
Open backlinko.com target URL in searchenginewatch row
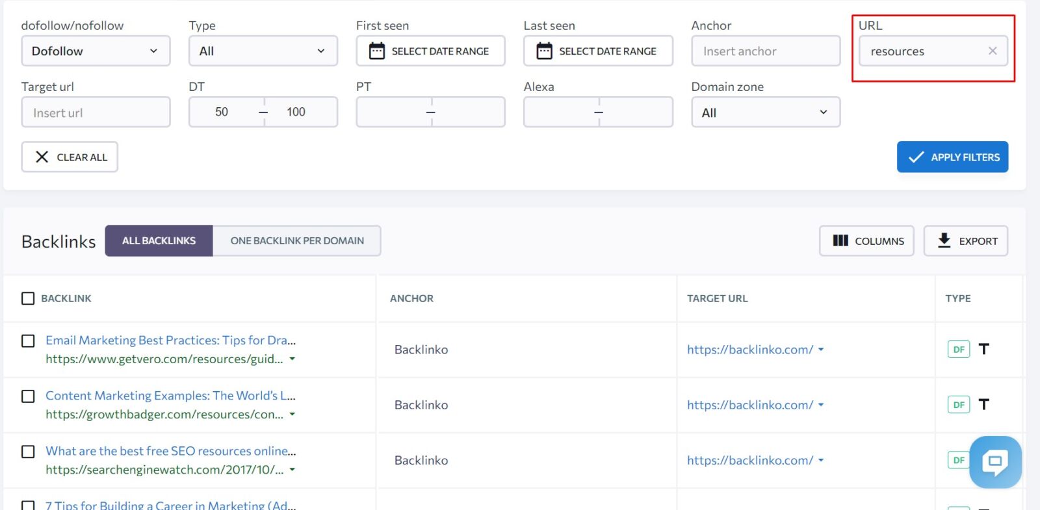tap(750, 460)
